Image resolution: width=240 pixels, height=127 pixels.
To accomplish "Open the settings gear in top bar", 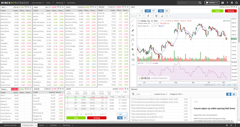I will click(232, 3).
